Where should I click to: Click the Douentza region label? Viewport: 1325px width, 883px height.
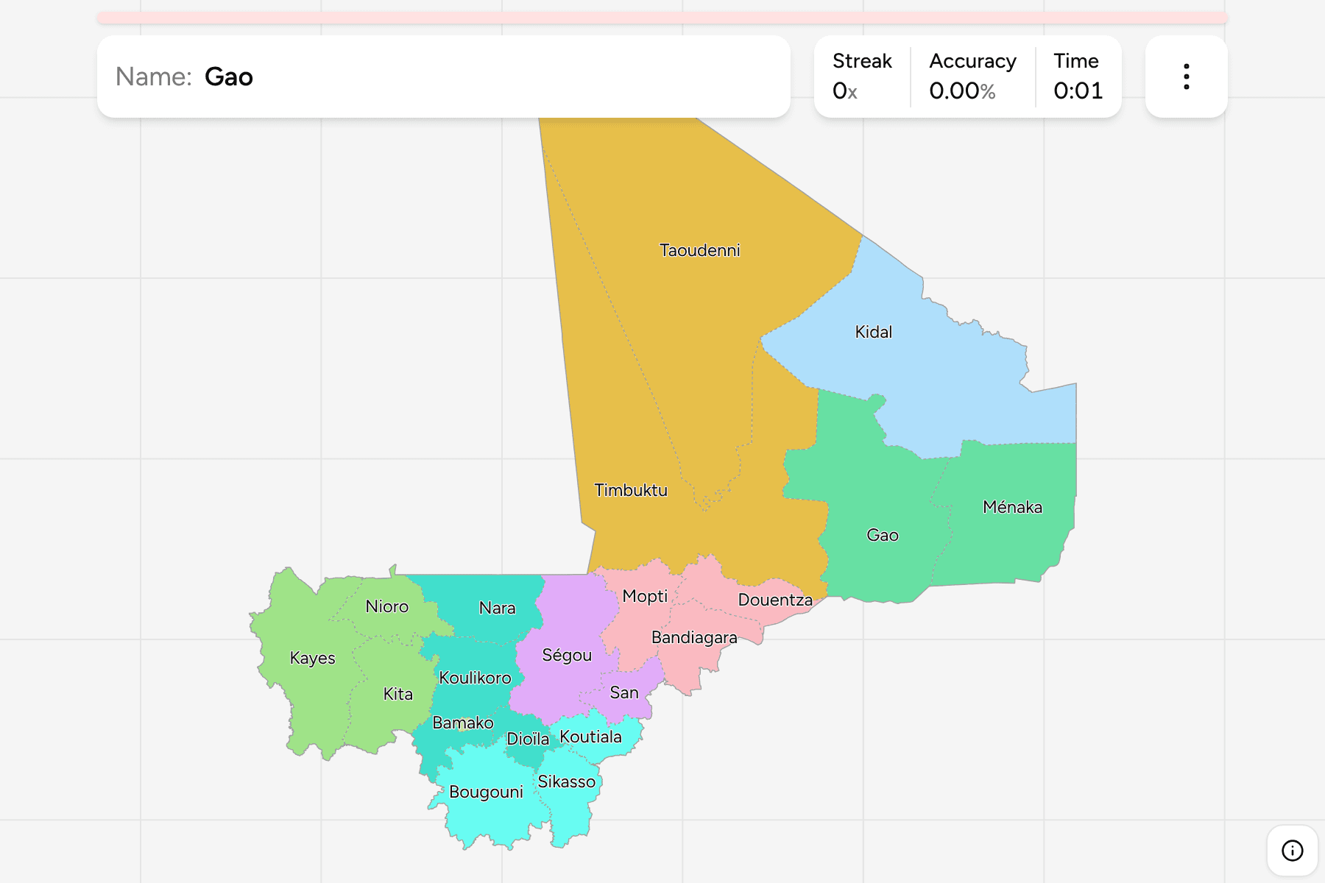tap(775, 600)
